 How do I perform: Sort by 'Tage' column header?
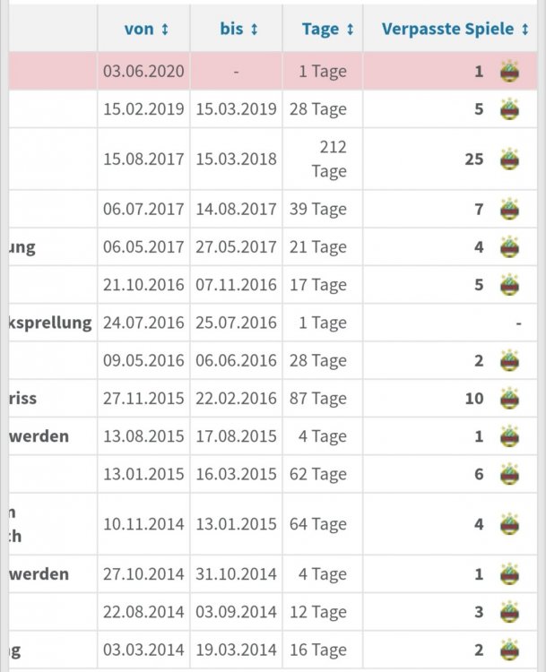(x=327, y=30)
